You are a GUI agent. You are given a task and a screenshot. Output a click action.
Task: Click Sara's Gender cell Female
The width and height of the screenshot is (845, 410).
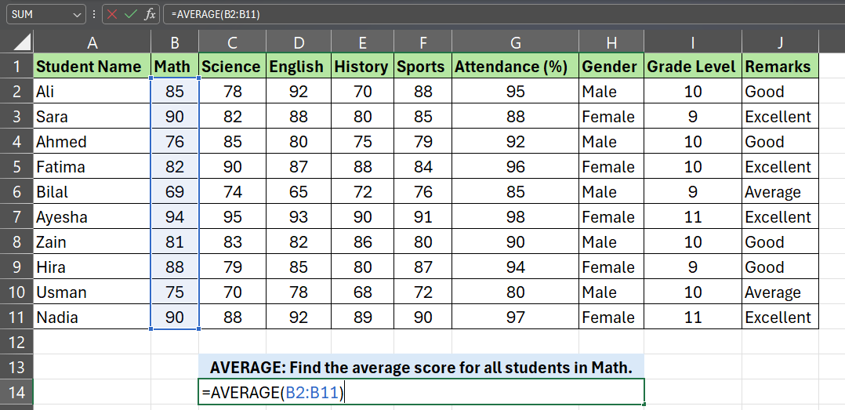coord(611,116)
